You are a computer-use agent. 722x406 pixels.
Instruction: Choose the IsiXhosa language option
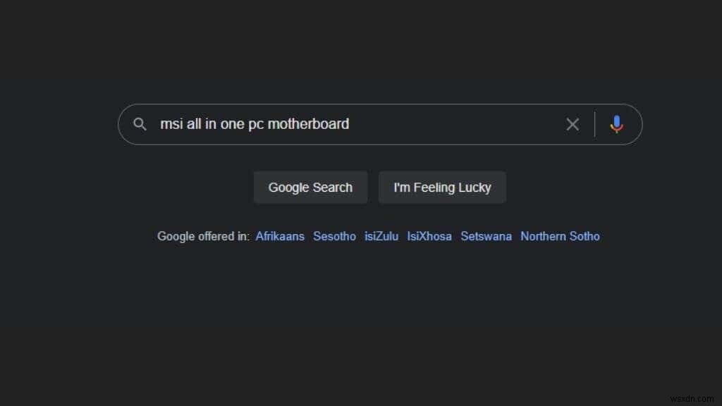[x=429, y=236]
